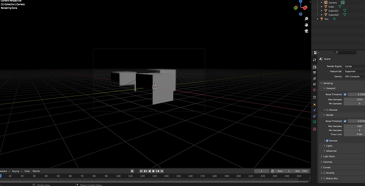This screenshot has width=365, height=186.
Task: Open the Render Engine dropdown
Action: tap(354, 66)
